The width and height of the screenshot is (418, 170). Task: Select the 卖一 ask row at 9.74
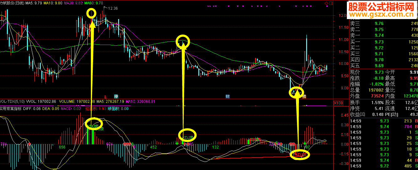384,35
